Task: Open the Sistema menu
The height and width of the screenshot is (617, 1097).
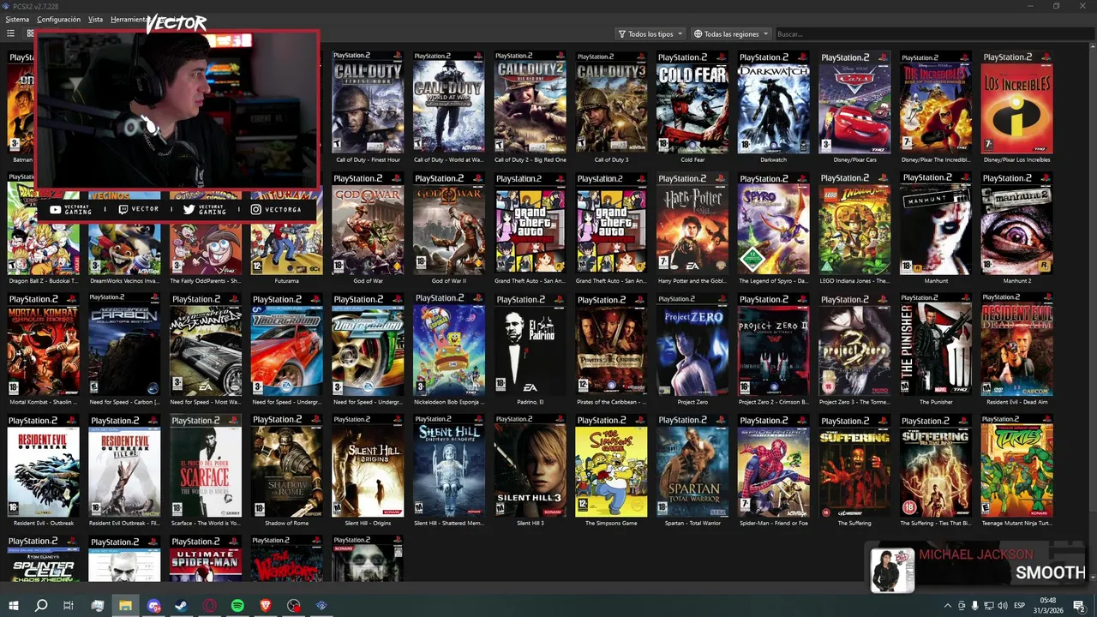Action: 17,19
